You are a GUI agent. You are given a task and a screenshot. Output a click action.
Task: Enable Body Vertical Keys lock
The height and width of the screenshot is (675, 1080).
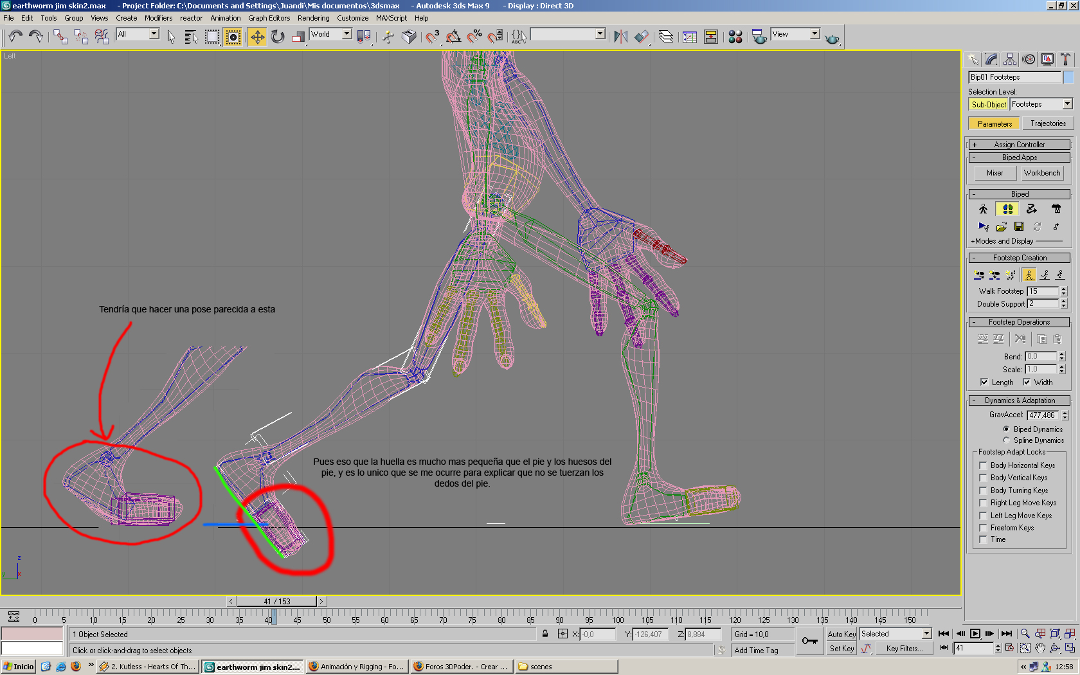(x=983, y=478)
